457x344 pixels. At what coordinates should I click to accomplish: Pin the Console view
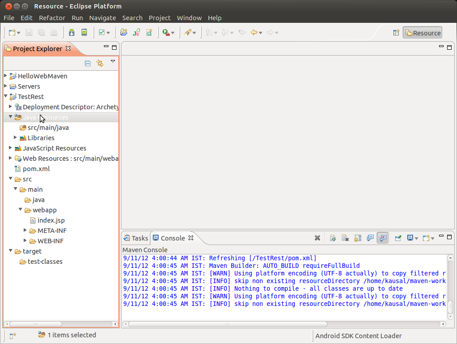point(398,238)
